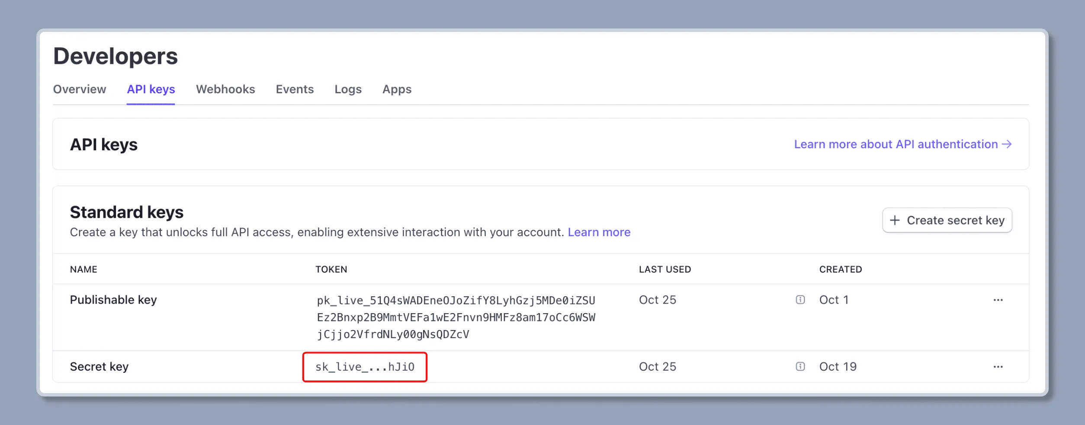Screen dimensions: 1085x425
Task: Follow Learn more link under Standard keys
Action: tap(599, 232)
